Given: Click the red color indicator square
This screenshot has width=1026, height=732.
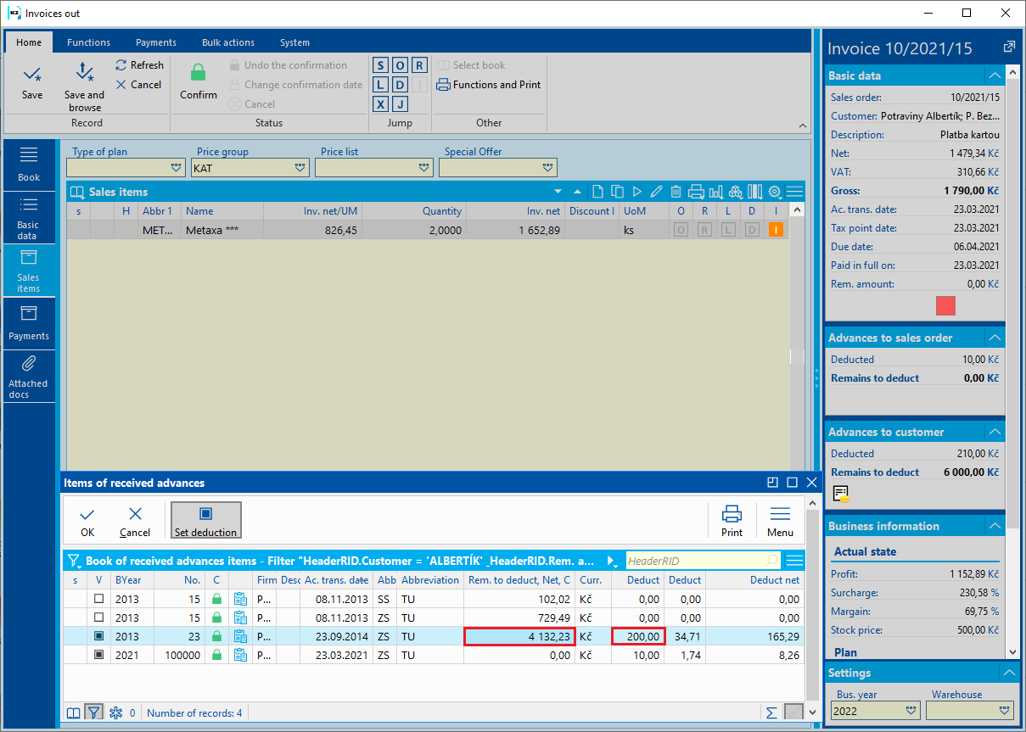Looking at the screenshot, I should coord(945,306).
